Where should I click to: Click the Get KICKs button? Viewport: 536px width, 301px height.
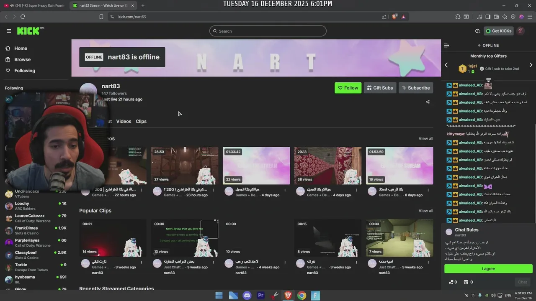click(499, 31)
